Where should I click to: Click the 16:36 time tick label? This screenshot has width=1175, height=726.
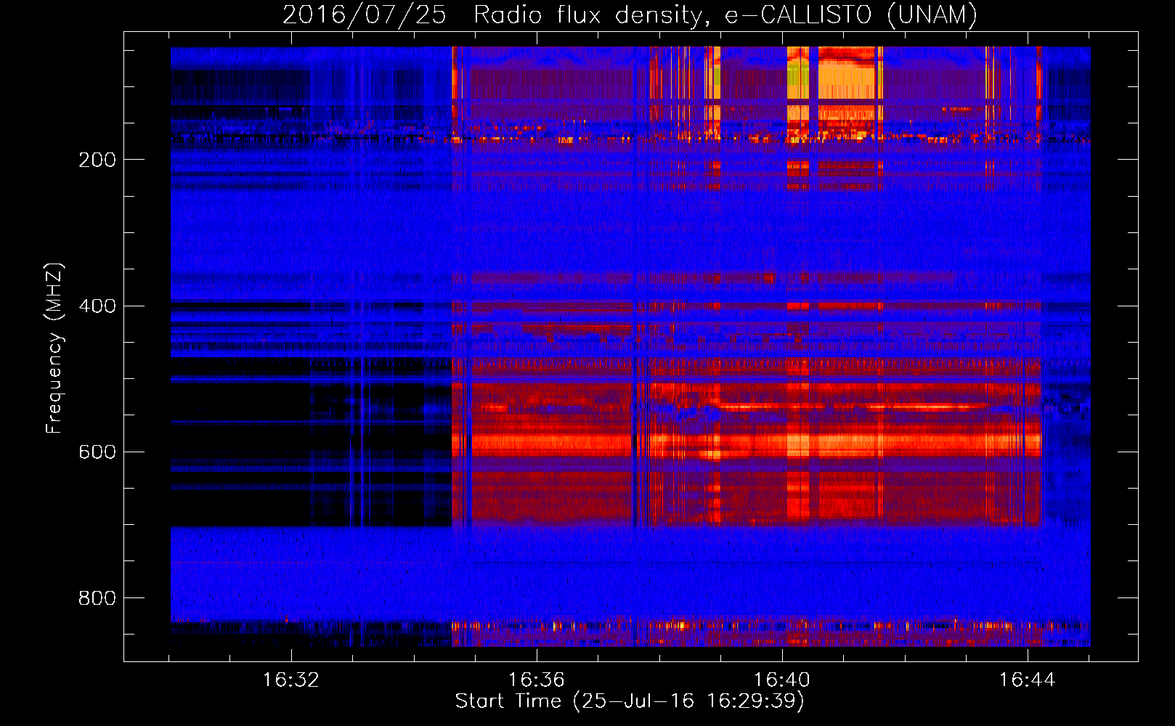[536, 680]
